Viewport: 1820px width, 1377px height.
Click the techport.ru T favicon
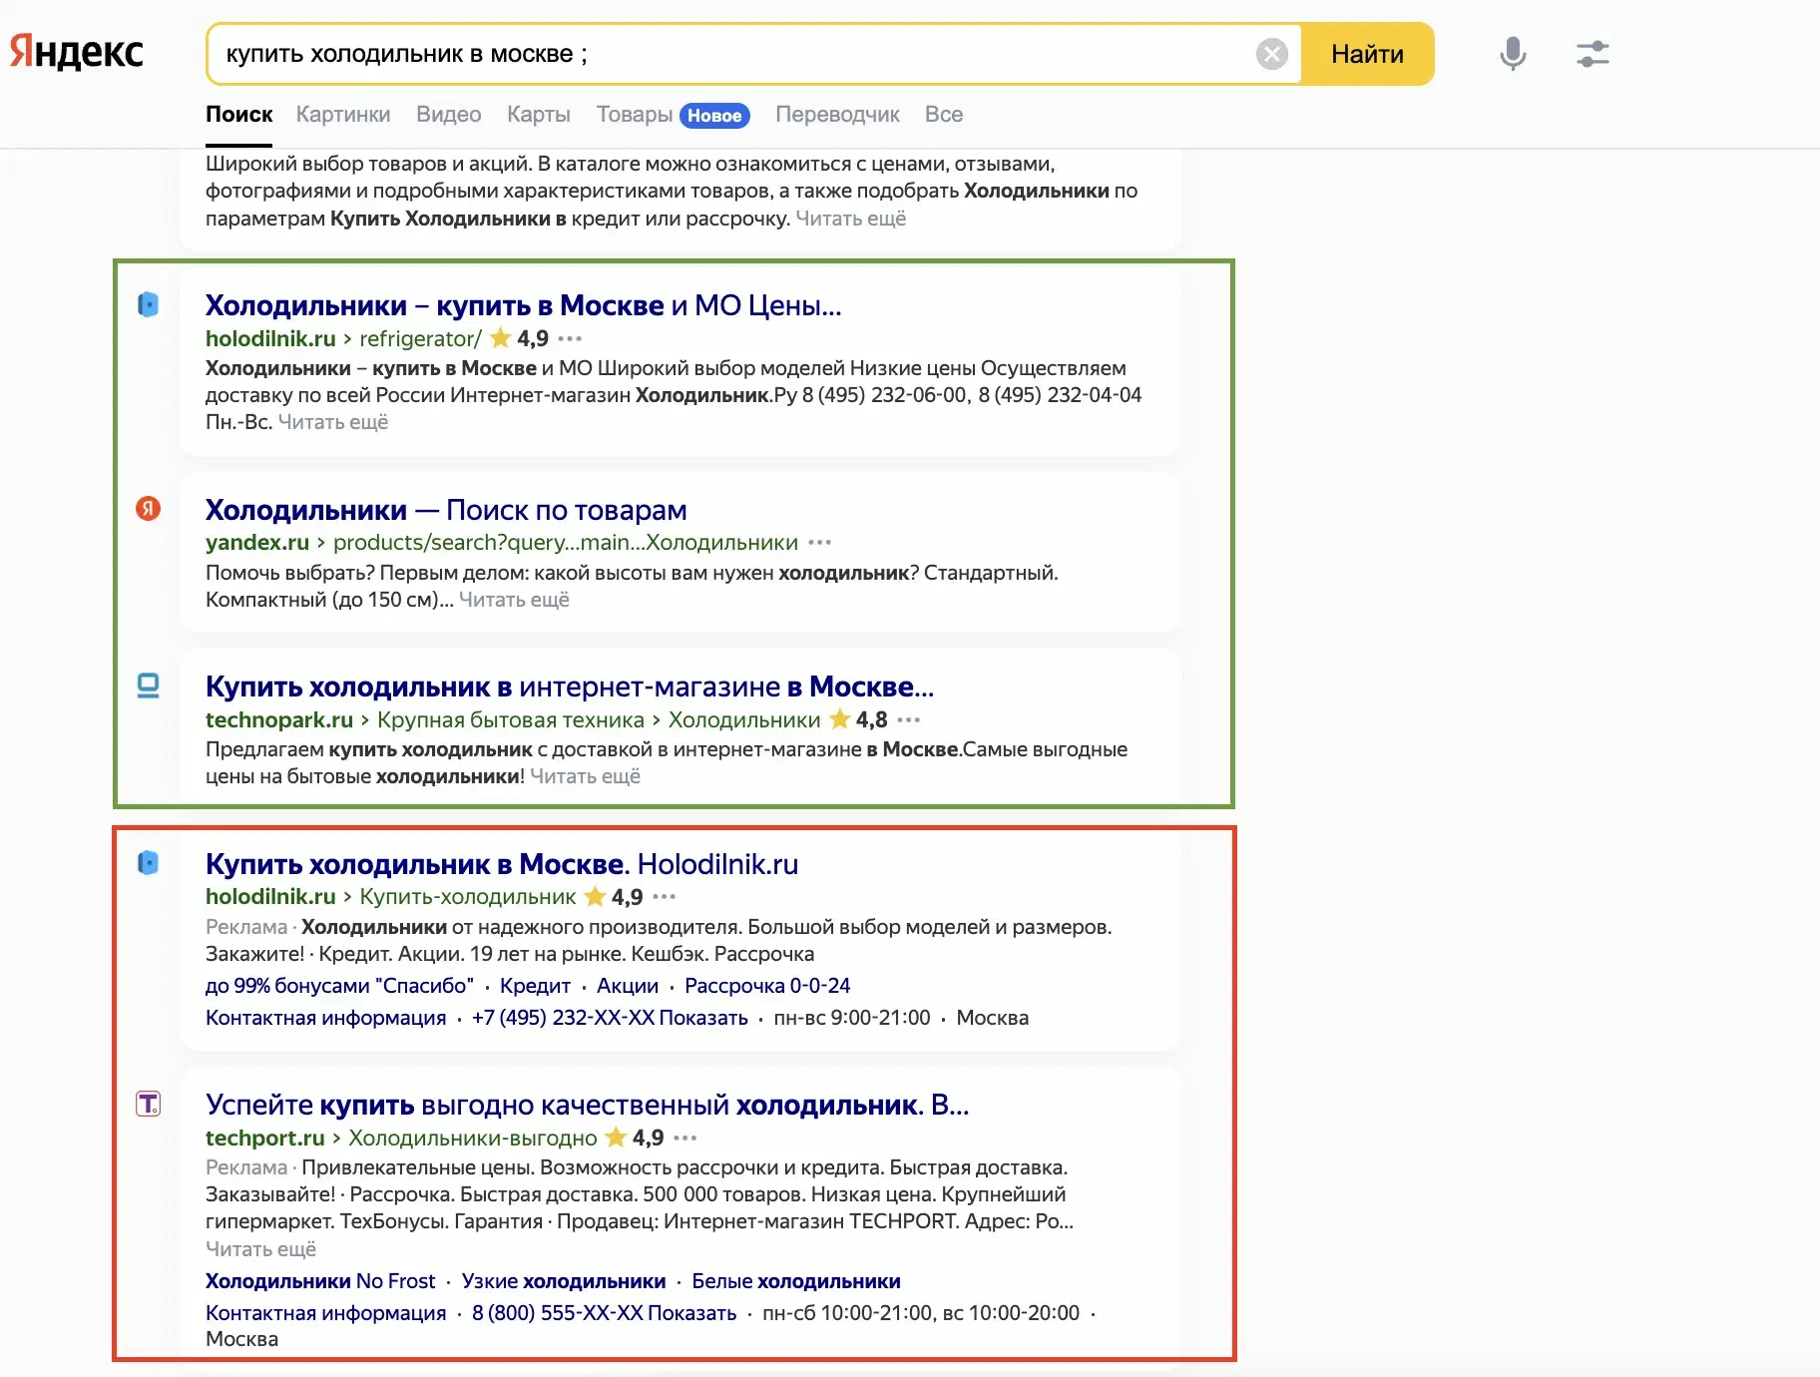(x=148, y=1105)
